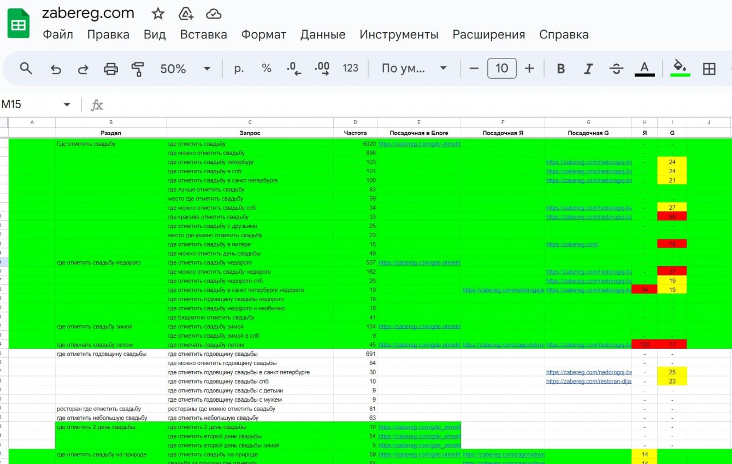Image resolution: width=732 pixels, height=464 pixels.
Task: Click the Google Sheets home icon
Action: (19, 24)
